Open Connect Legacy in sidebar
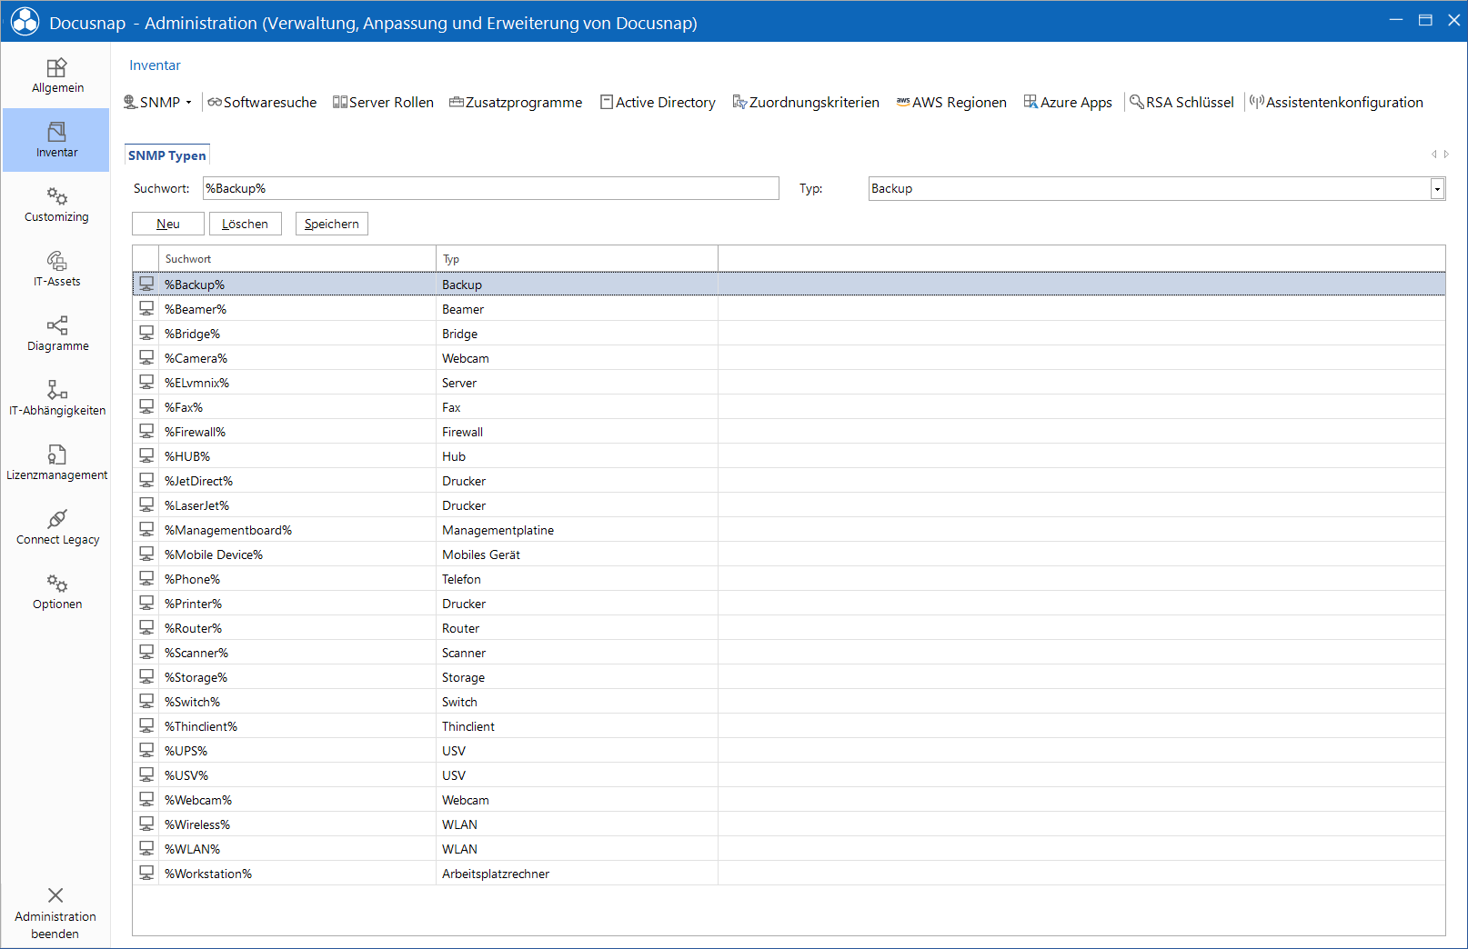The width and height of the screenshot is (1468, 949). pos(56,527)
